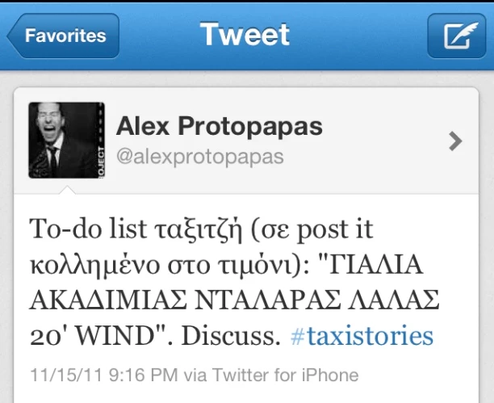Open the #taxistories hashtag
The width and height of the screenshot is (494, 403).
(362, 336)
